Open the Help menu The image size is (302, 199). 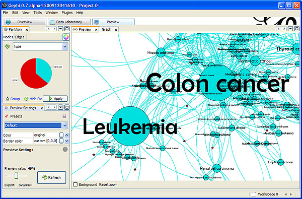tap(80, 13)
